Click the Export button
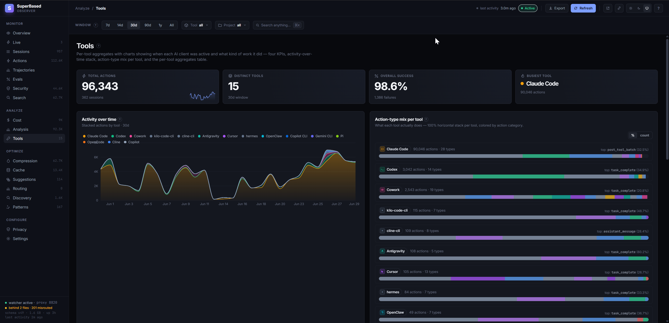The height and width of the screenshot is (323, 669). tap(557, 8)
